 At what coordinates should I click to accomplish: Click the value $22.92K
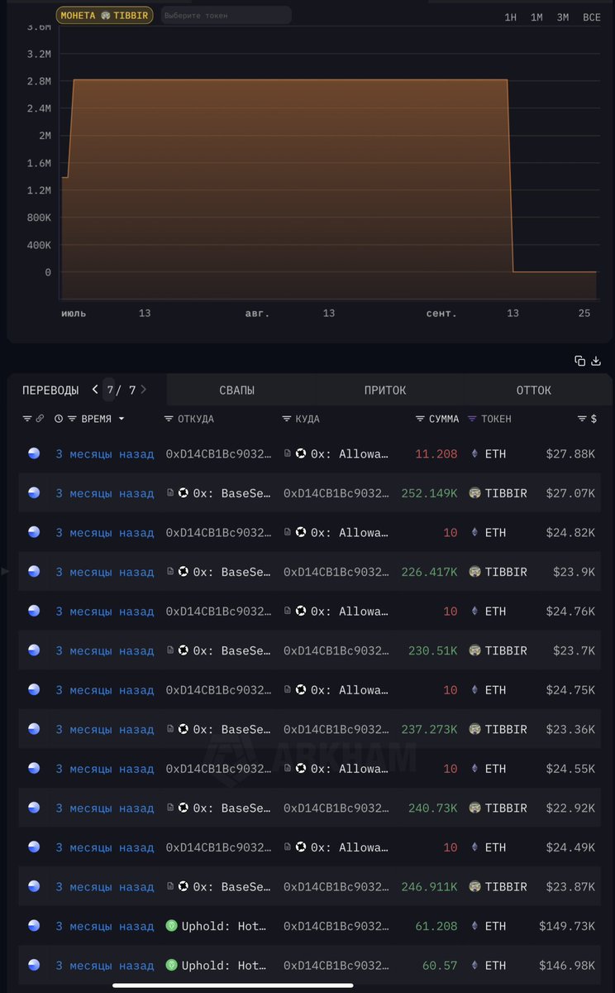[x=570, y=808]
